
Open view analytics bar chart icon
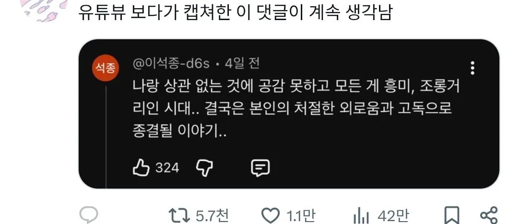click(361, 216)
